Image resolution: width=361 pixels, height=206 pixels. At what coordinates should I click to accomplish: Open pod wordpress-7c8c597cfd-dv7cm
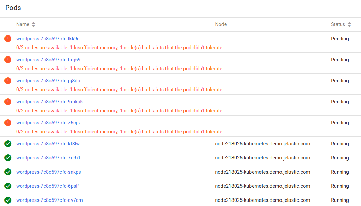[49, 200]
